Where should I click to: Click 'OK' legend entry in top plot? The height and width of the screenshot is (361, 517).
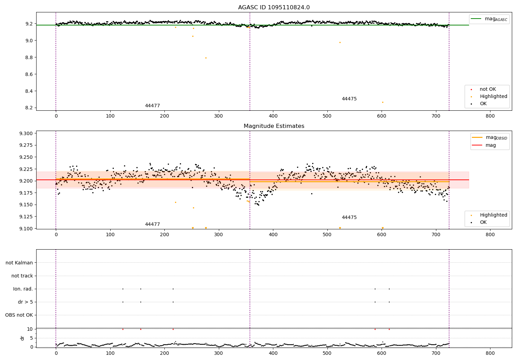click(x=479, y=104)
